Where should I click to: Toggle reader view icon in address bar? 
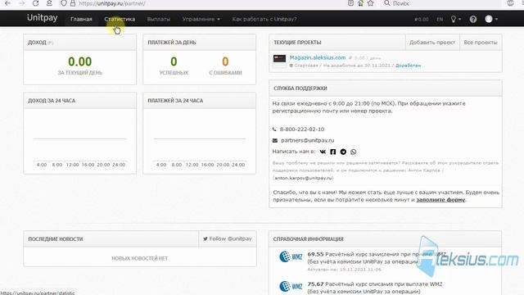pyautogui.click(x=350, y=3)
